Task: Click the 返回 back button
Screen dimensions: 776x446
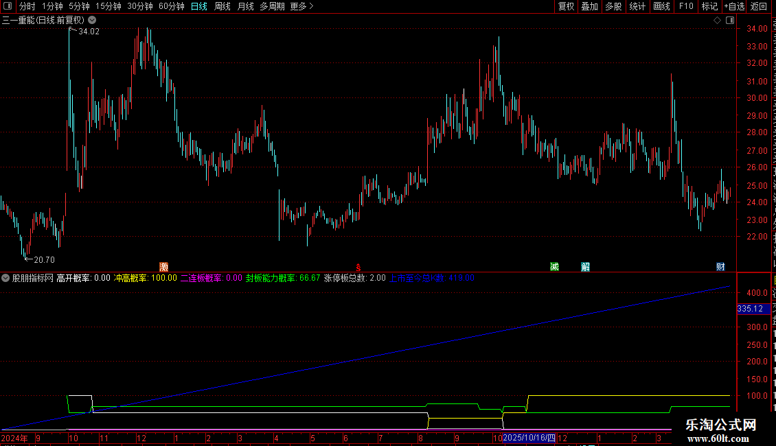Action: 759,6
